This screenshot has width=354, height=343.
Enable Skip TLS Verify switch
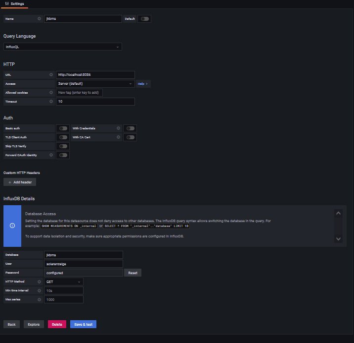point(63,146)
